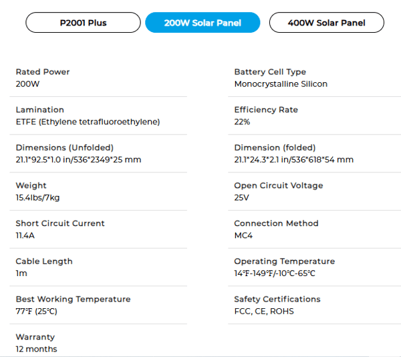Click the Dimensions (Unfolded) label

(65, 148)
